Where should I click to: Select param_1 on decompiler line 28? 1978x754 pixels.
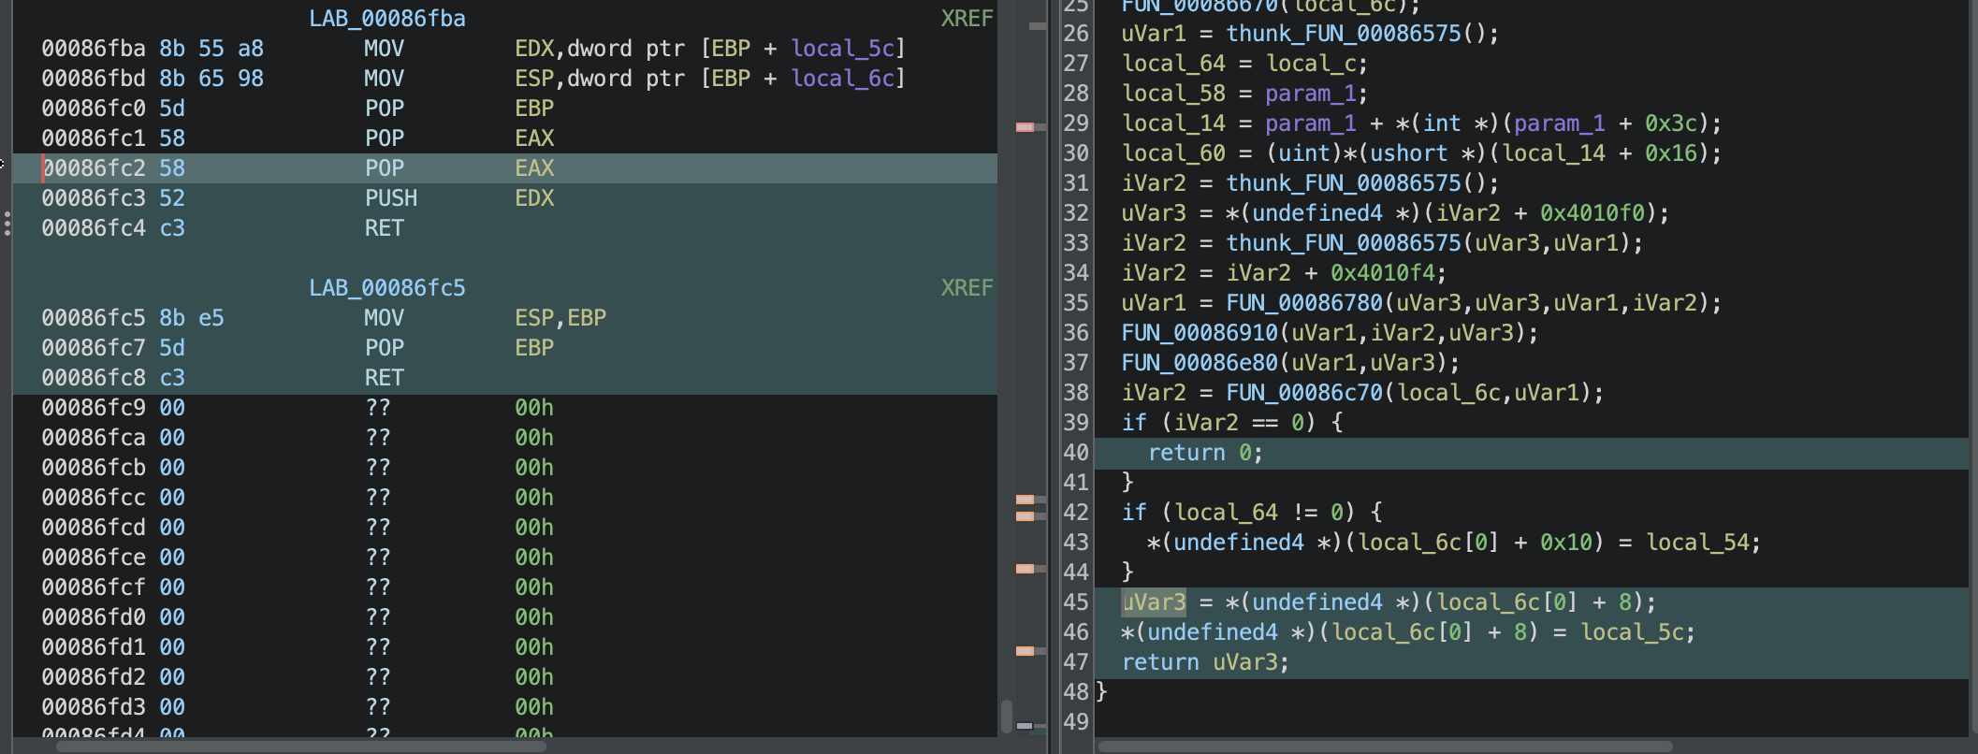[1311, 94]
